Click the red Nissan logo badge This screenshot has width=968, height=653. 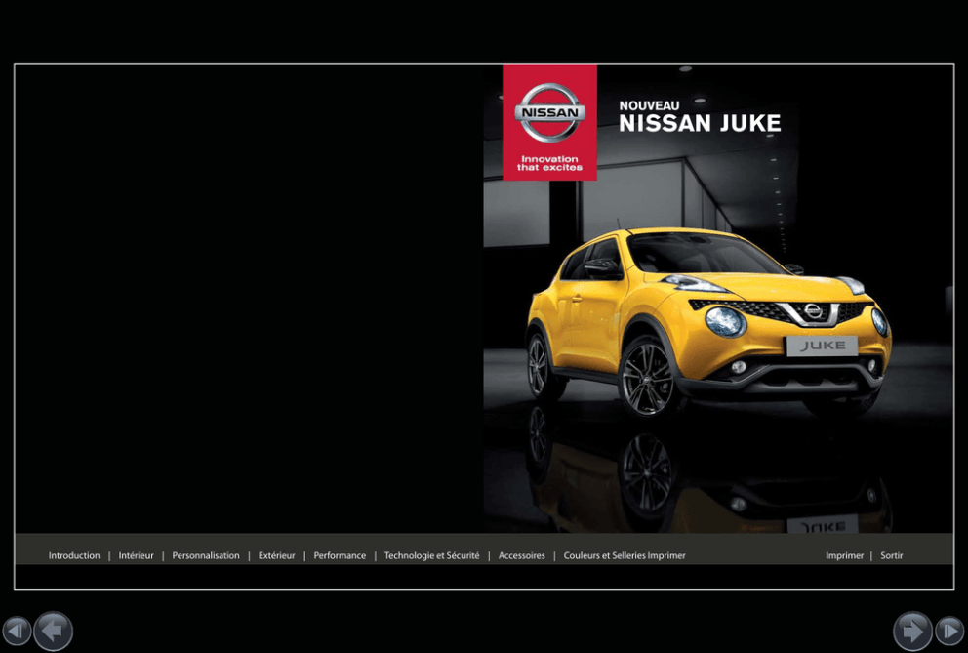coord(549,122)
